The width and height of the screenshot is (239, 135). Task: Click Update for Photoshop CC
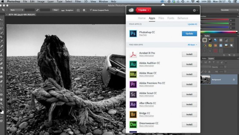[x=189, y=34]
